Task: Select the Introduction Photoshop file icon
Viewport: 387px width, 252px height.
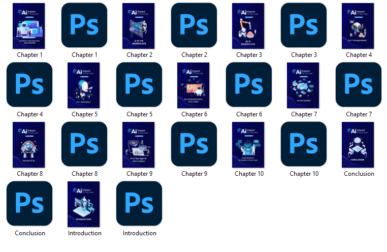Action: pos(139,204)
